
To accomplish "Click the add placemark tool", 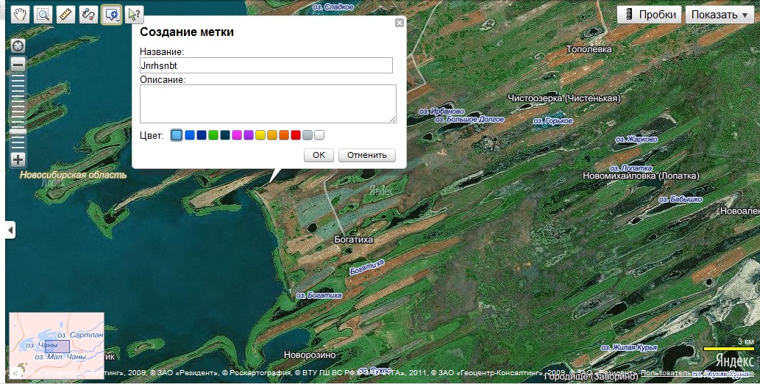I will (x=112, y=14).
